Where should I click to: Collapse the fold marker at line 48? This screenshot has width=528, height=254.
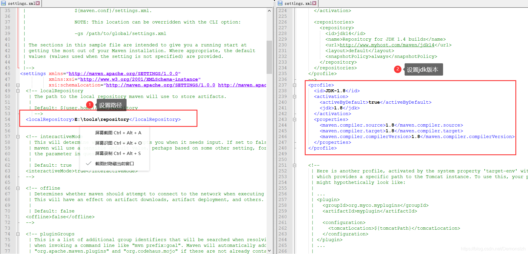(18, 85)
